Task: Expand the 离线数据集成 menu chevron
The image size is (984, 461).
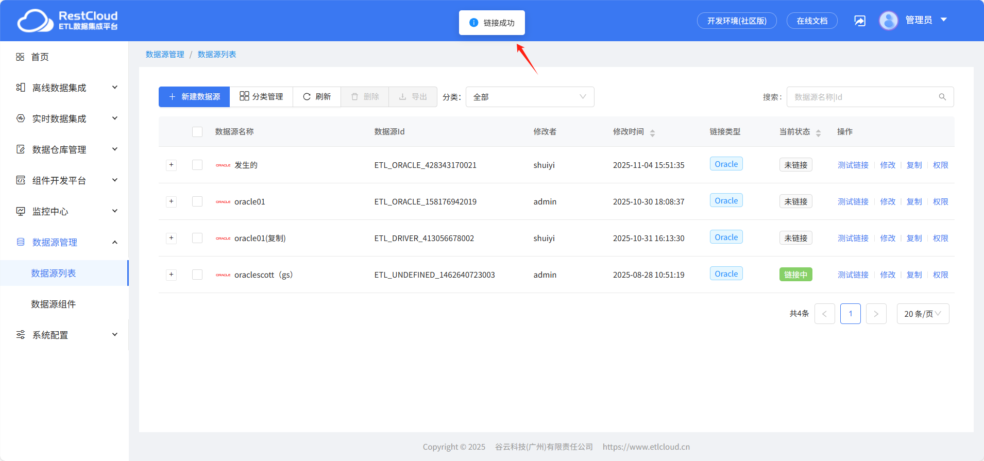Action: pyautogui.click(x=115, y=88)
